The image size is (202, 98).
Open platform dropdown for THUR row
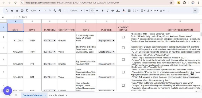[50, 52]
